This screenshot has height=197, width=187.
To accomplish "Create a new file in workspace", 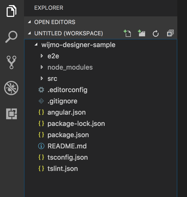I will pos(127,33).
